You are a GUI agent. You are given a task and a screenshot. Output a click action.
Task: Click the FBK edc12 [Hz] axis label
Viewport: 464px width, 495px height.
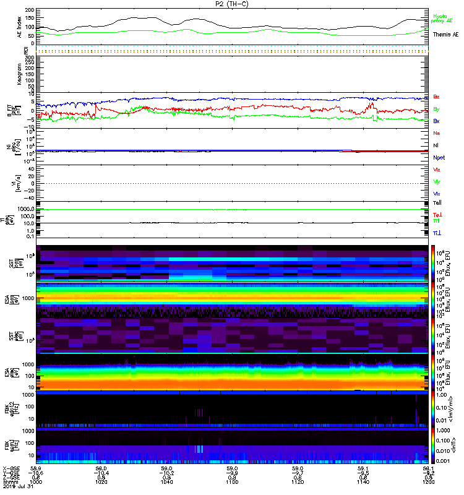click(x=13, y=409)
